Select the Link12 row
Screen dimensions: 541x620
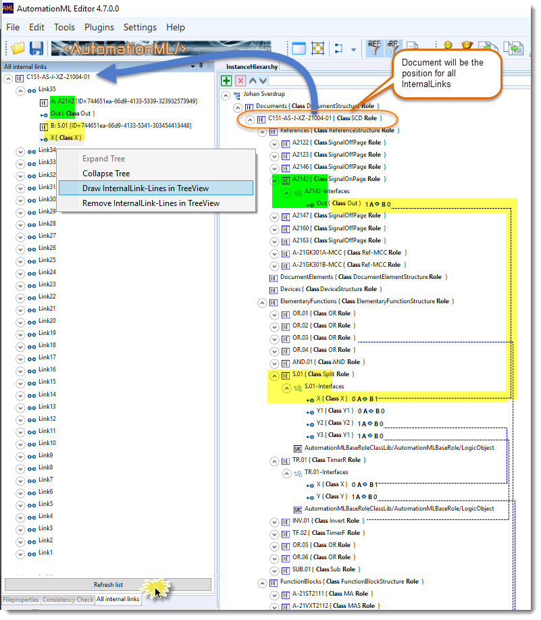47,418
